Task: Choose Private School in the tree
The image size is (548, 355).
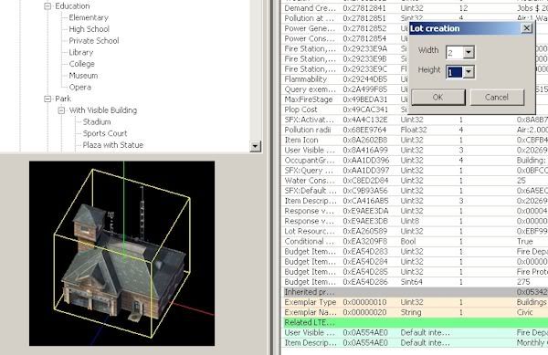Action: [94, 41]
